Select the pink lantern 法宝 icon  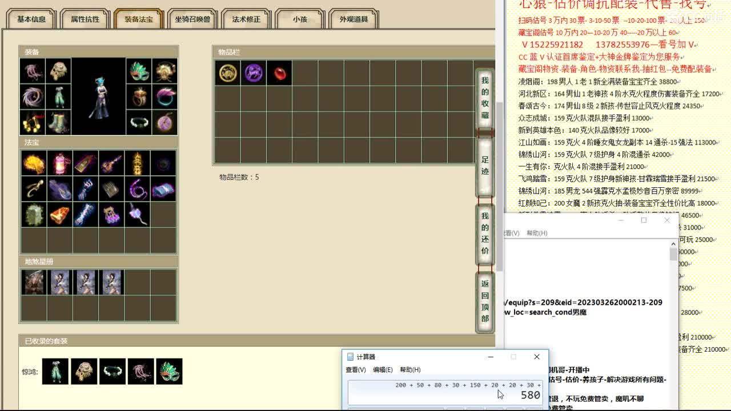coord(60,163)
